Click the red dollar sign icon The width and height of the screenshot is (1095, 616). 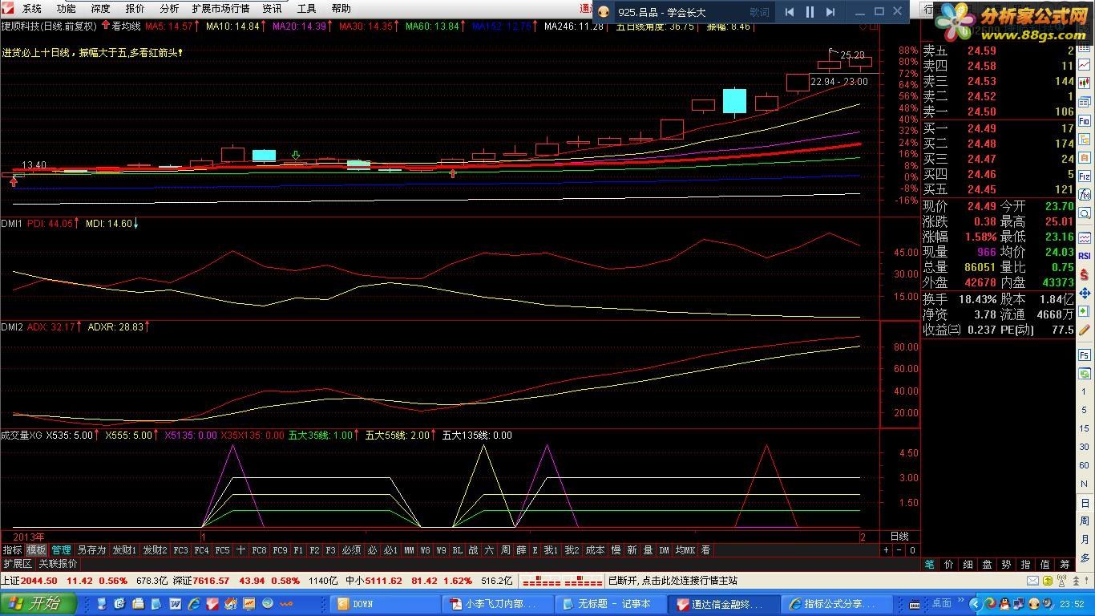(1085, 274)
